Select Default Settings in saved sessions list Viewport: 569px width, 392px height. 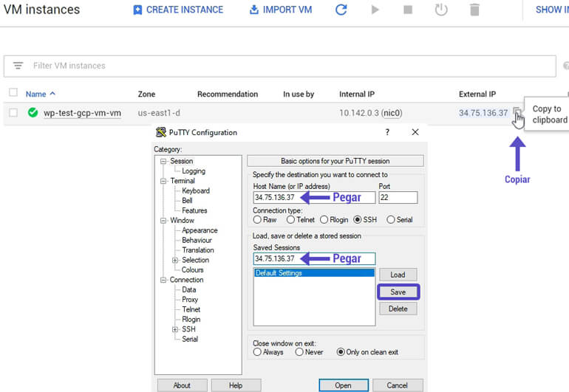314,272
